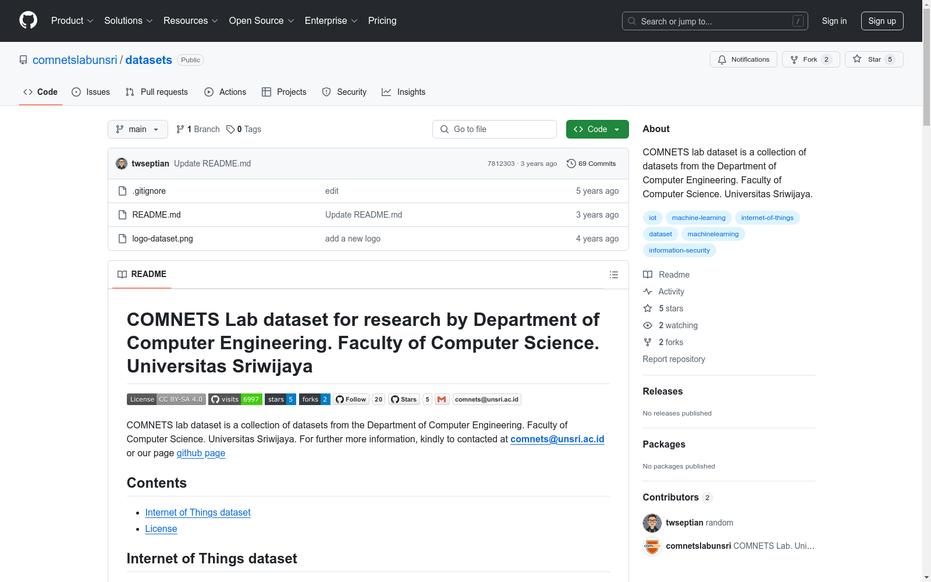Expand the Open Source menu

(262, 20)
